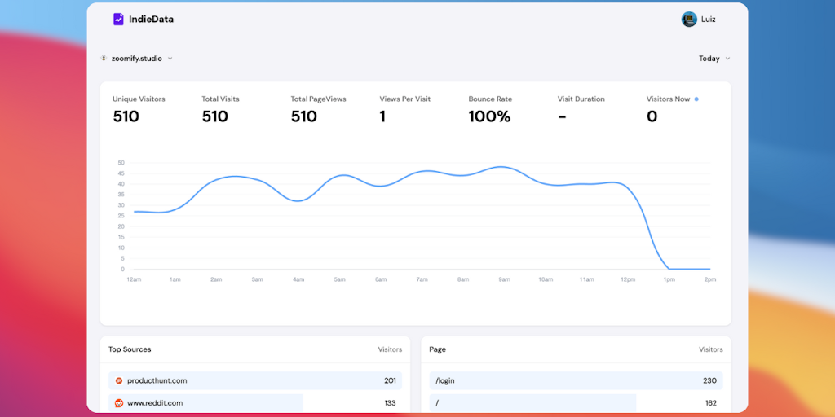Click the 4am label on chart axis

298,280
